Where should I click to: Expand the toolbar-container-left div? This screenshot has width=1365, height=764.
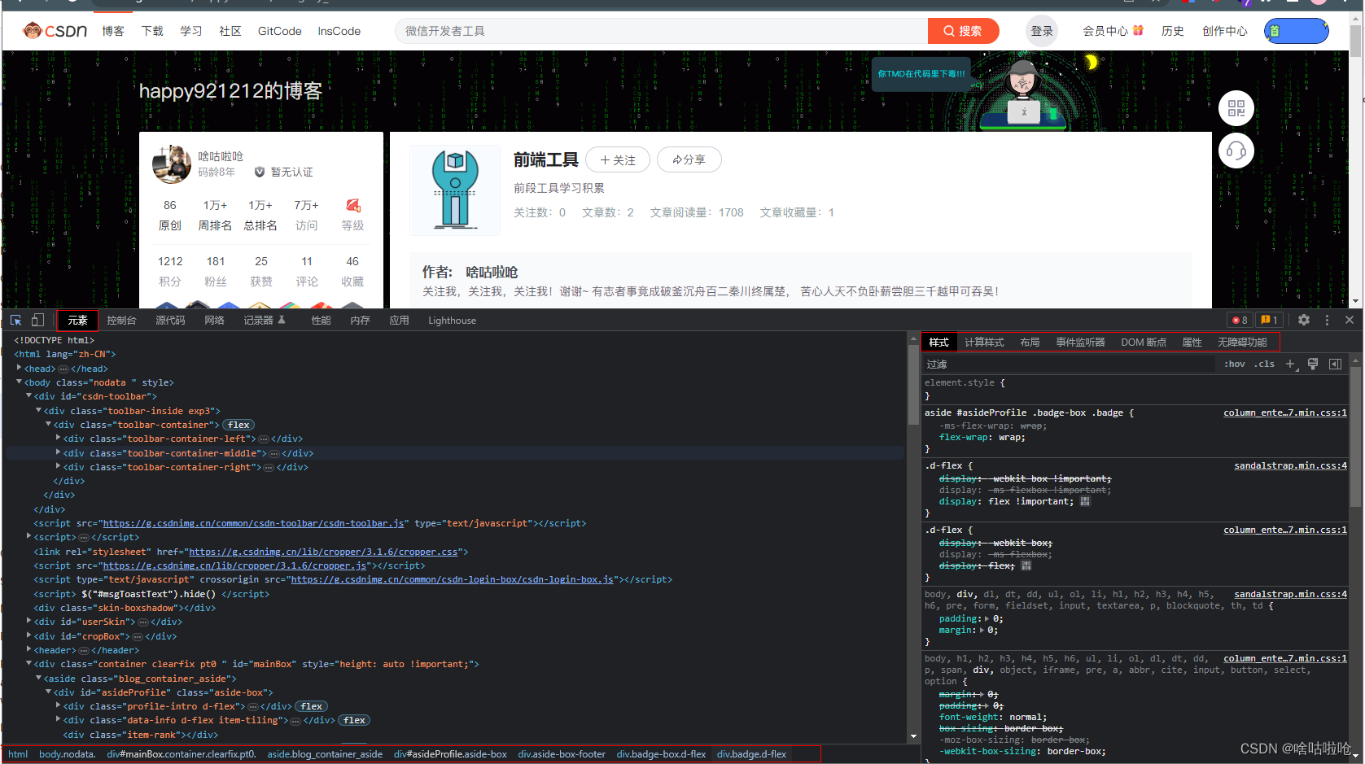[58, 438]
